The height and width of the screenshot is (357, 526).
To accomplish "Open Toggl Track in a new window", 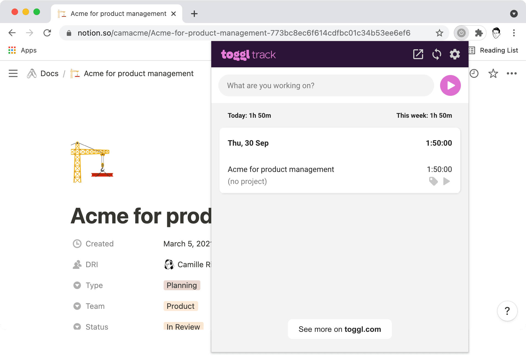I will tap(418, 54).
